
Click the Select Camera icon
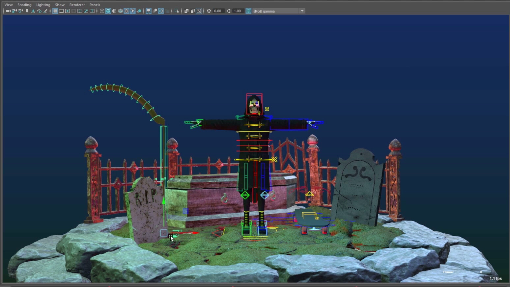coord(8,11)
